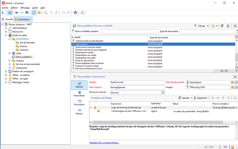
Task: Collapse the Demo Instance - MKT root node
Action: click(2, 24)
